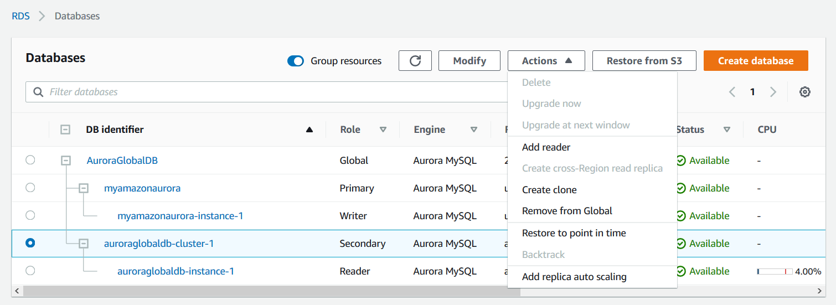Sort by DB identifier ascending arrow
Image resolution: width=836 pixels, height=305 pixels.
coord(309,130)
